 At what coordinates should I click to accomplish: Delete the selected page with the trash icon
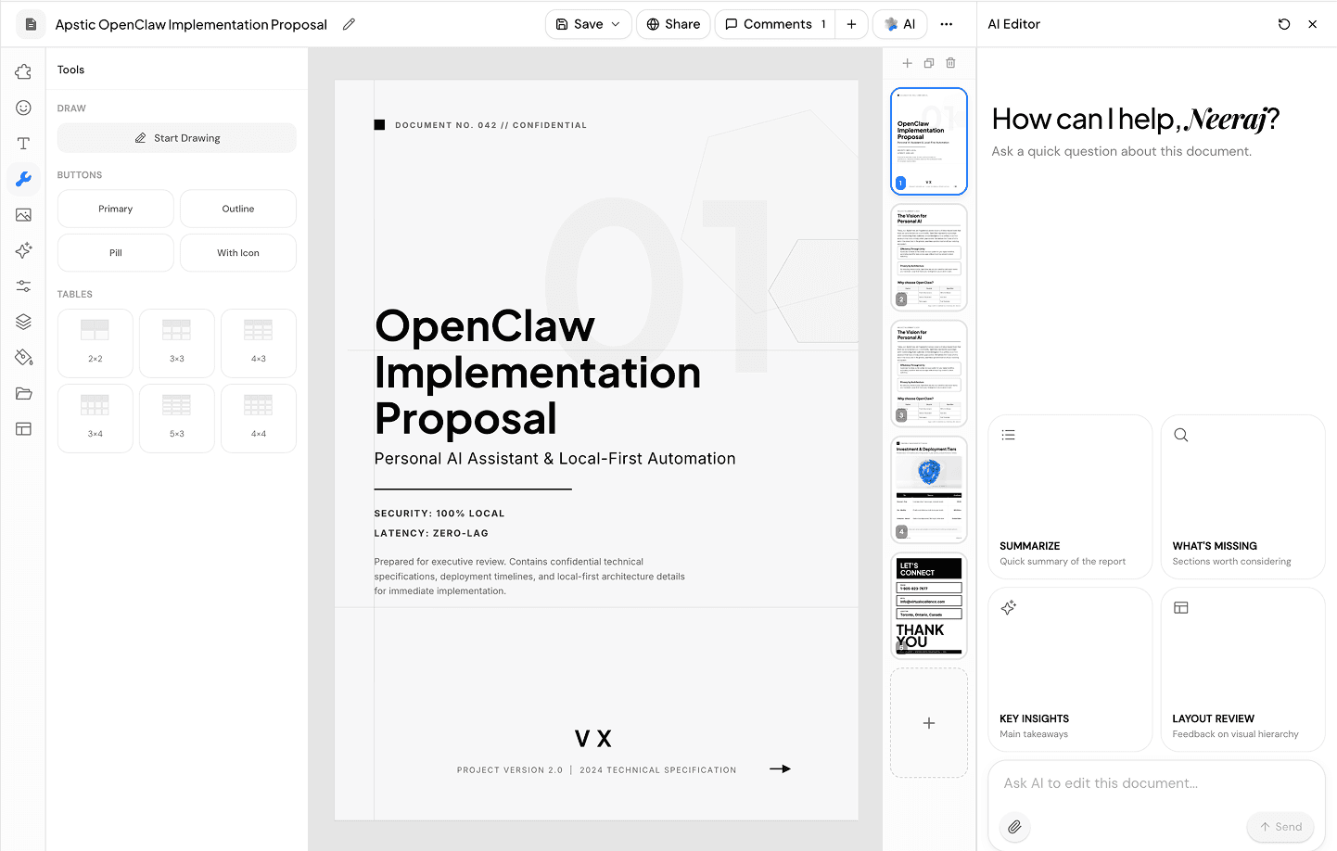tap(950, 62)
